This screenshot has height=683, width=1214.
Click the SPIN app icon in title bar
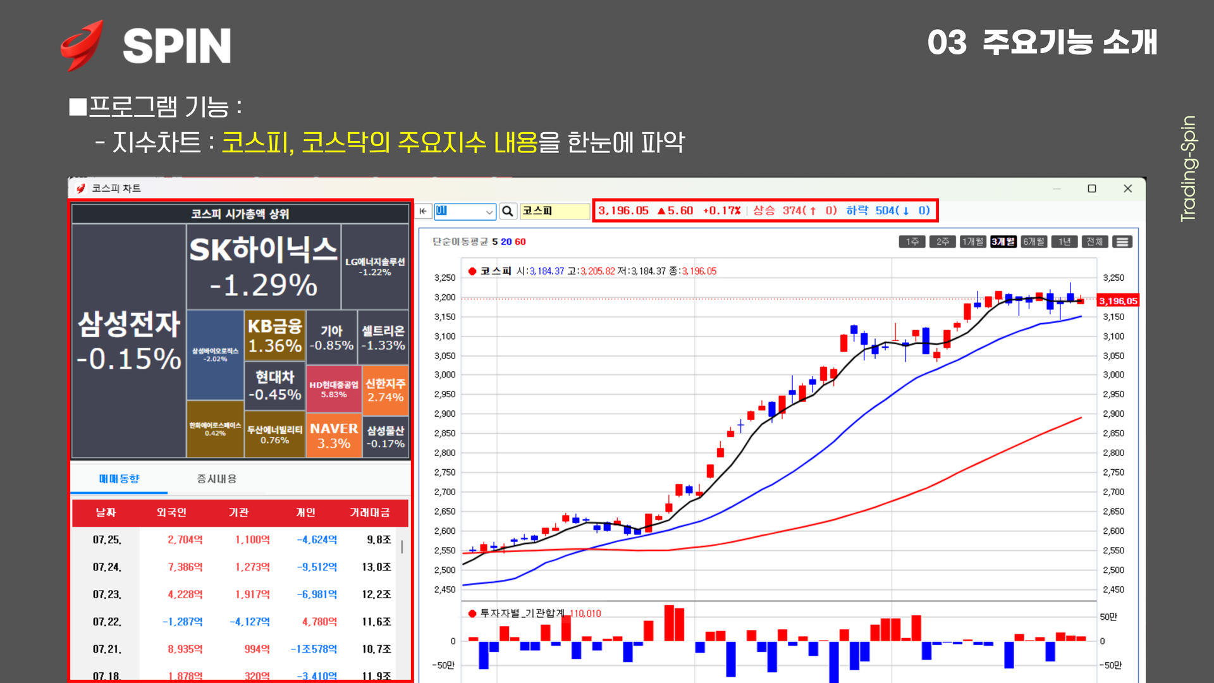[x=80, y=188]
